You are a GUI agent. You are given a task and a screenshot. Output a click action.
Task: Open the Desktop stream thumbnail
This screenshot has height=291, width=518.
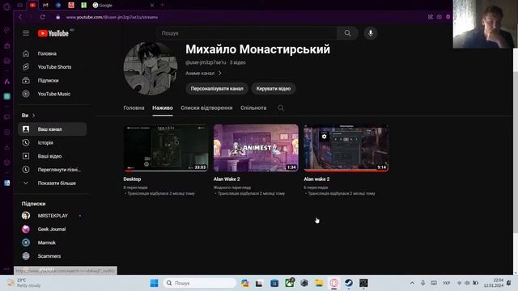166,148
